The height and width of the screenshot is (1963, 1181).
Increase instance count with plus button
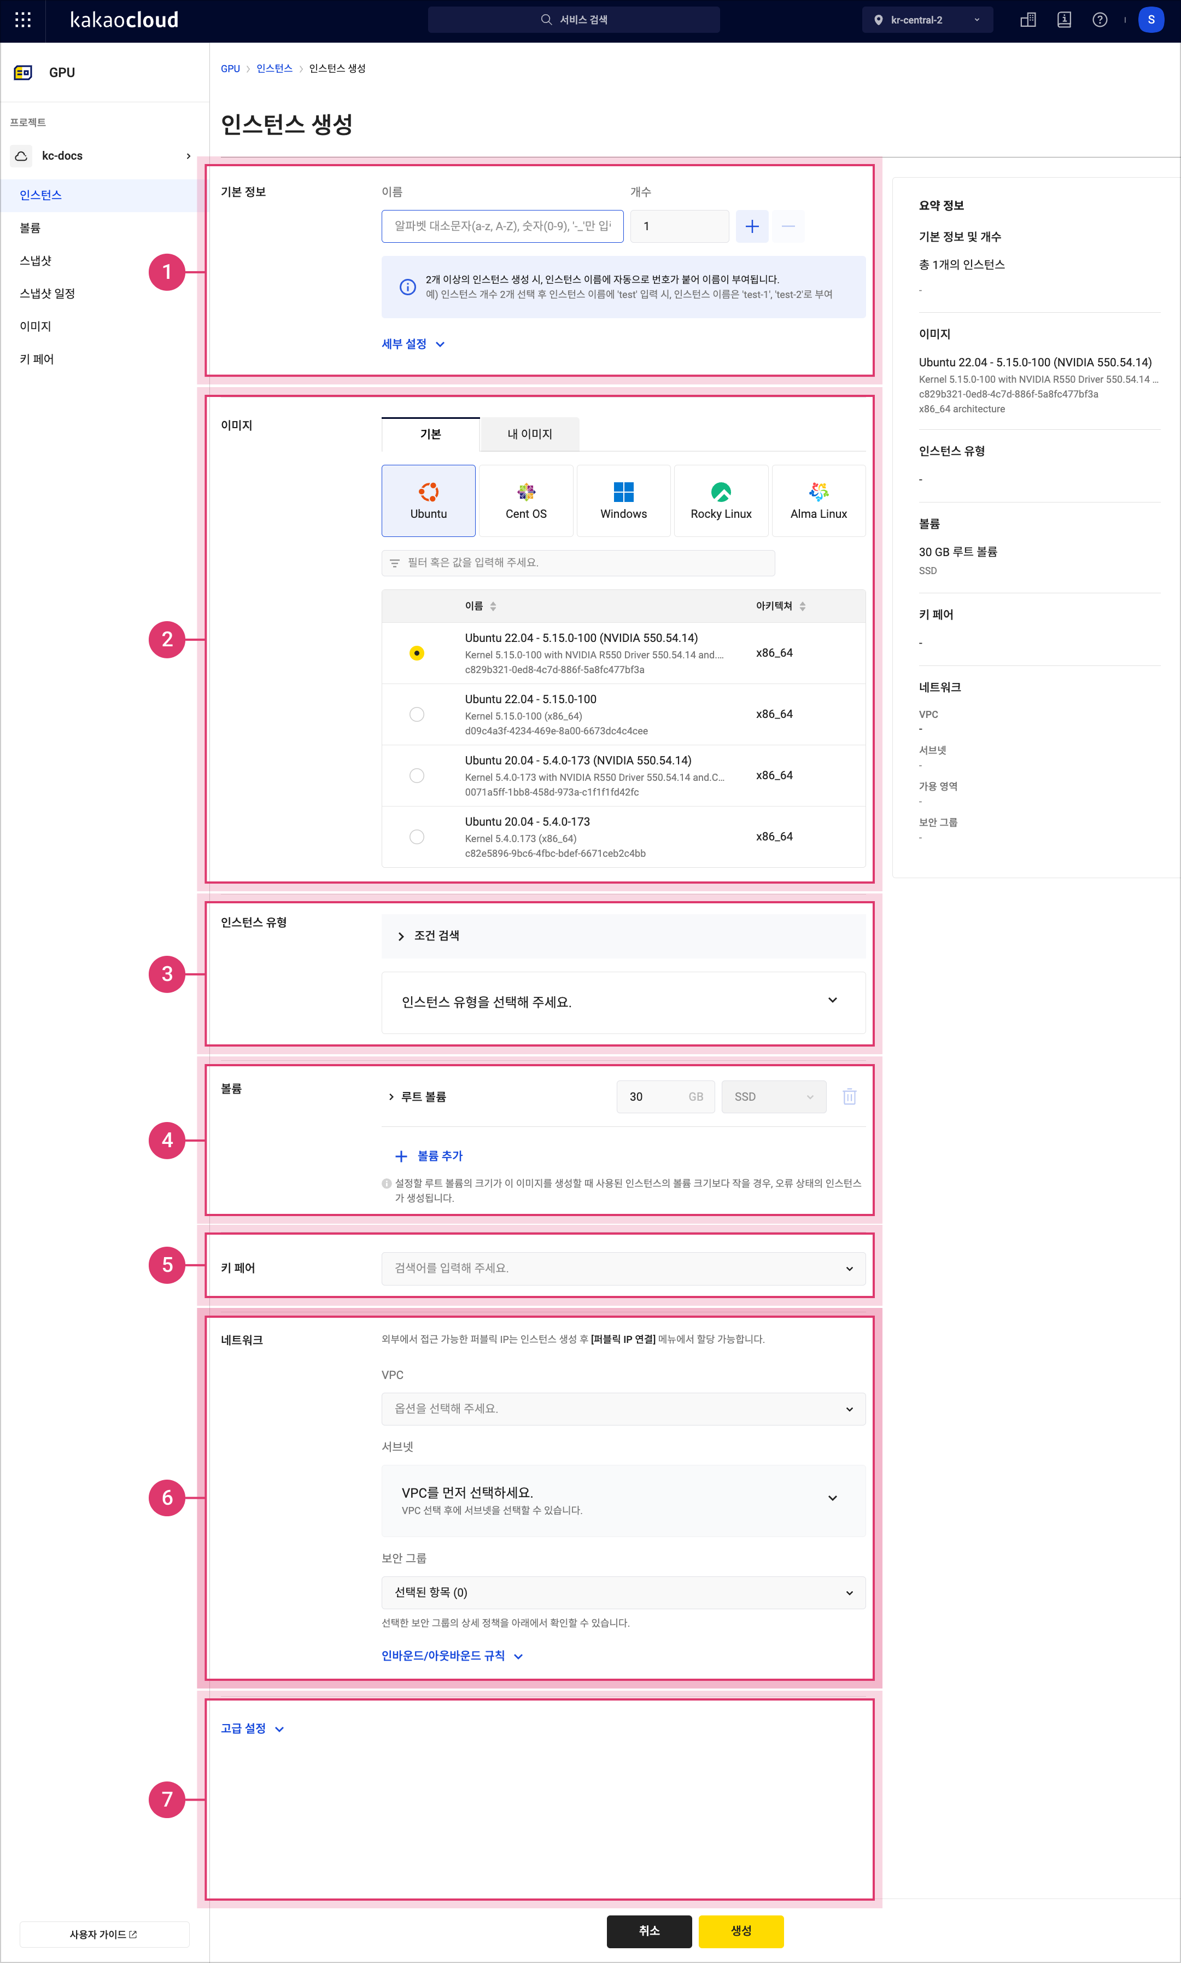[751, 226]
